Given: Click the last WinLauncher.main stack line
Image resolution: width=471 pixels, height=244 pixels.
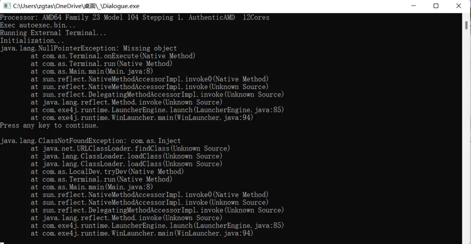Looking at the screenshot, I should pos(142,233).
